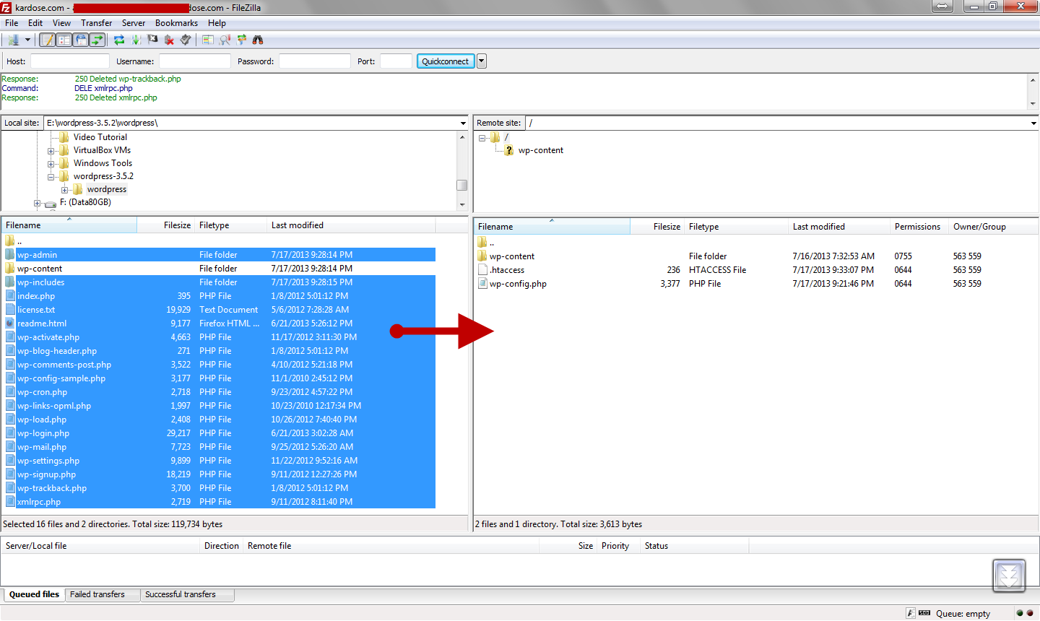Screen dimensions: 1040x621
Task: Toggle directory comparison
Action: pyautogui.click(x=225, y=40)
